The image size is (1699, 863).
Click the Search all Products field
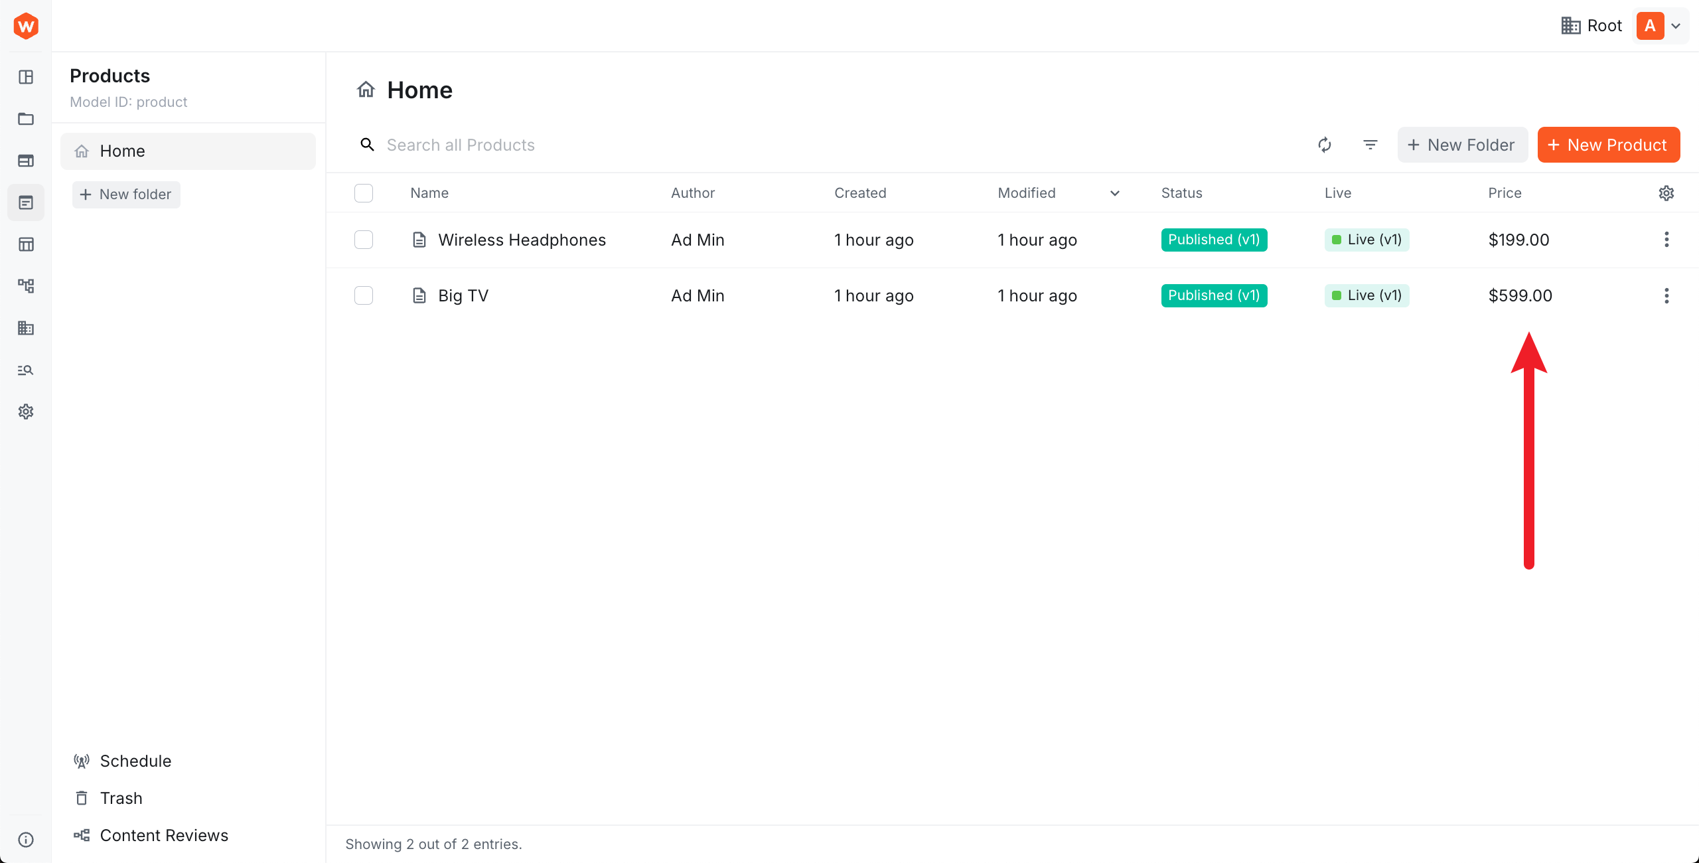coord(461,145)
